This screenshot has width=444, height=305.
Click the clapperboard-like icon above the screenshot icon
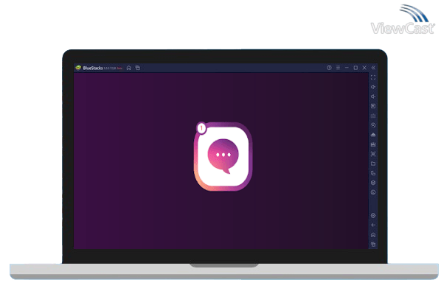373,144
